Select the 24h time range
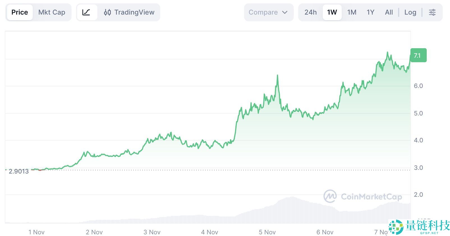 (x=311, y=12)
